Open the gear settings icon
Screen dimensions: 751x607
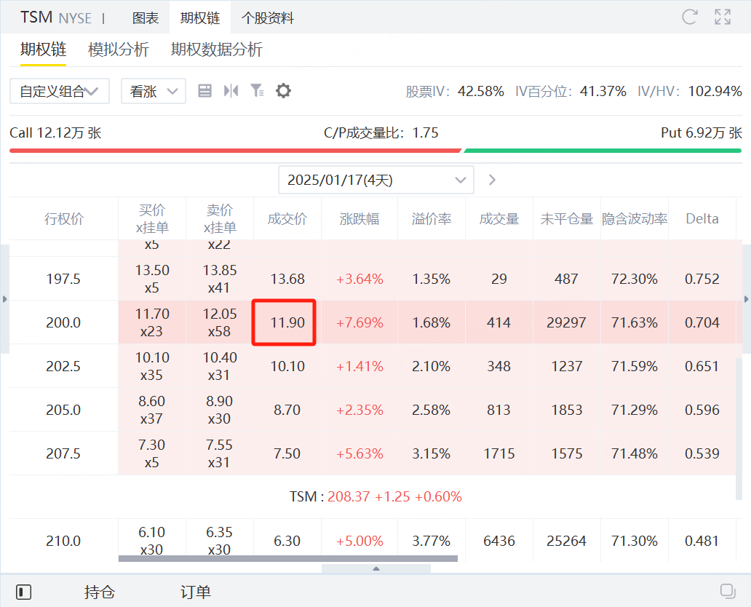(283, 90)
